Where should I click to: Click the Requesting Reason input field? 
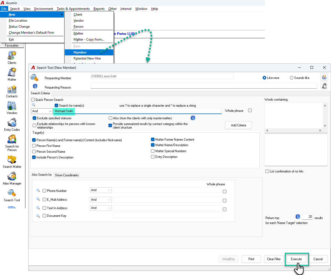coord(204,86)
